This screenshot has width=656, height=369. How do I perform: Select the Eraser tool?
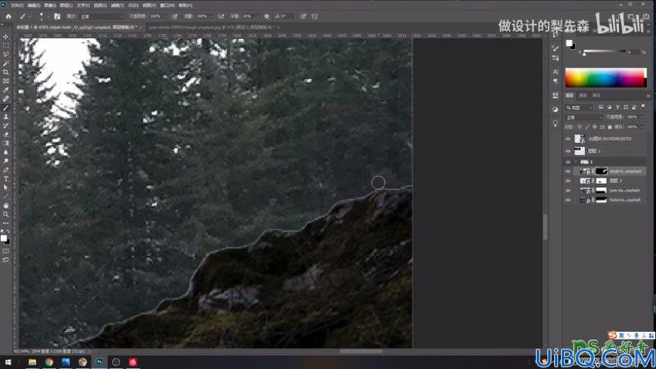click(6, 134)
